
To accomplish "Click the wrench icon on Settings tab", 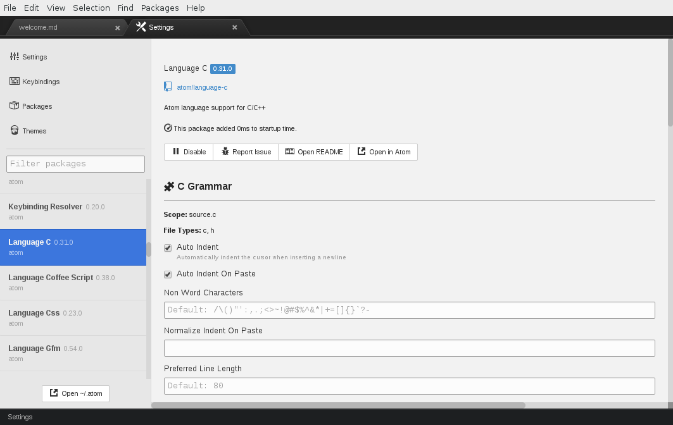I will point(141,27).
